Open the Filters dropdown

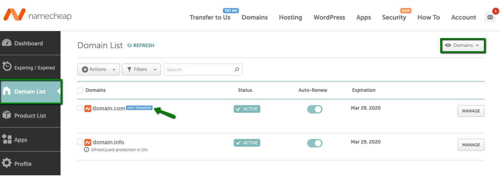point(141,69)
